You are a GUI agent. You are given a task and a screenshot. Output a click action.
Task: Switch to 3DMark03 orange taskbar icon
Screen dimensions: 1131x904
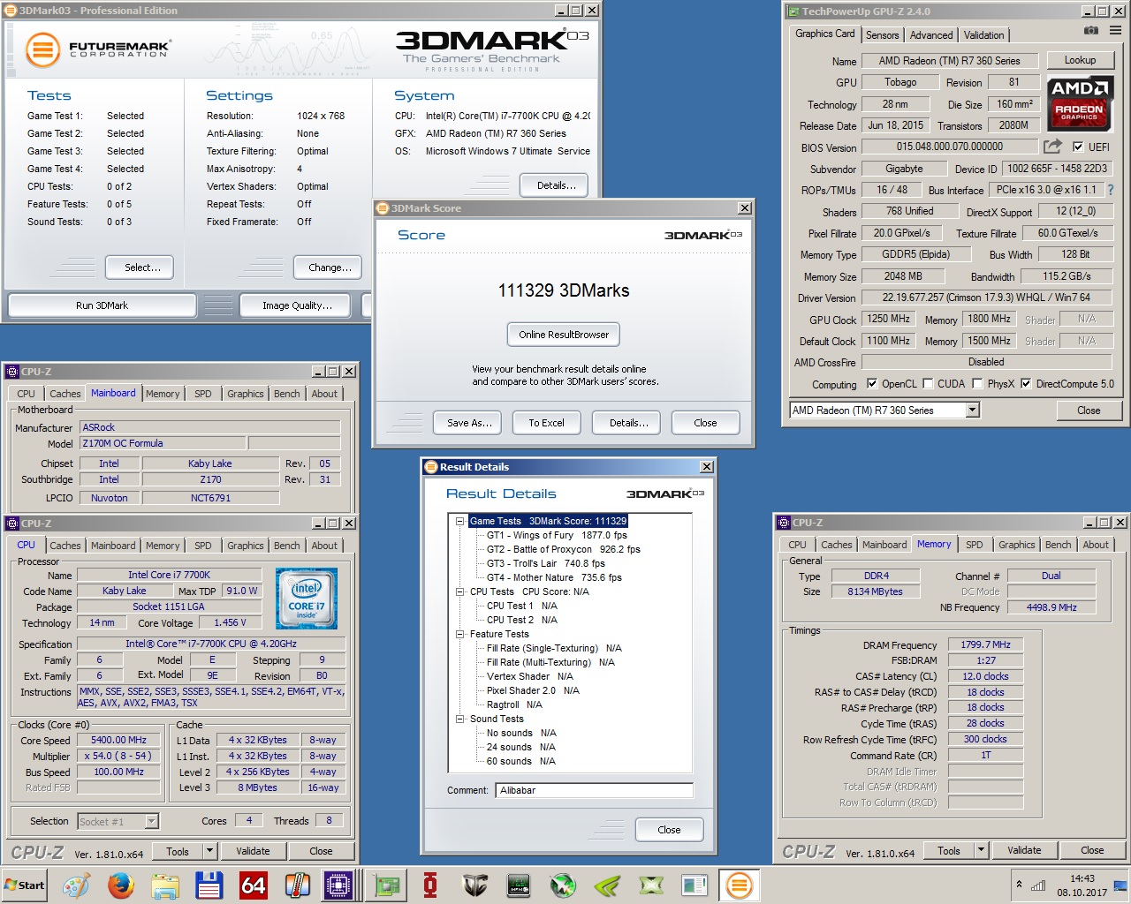pos(739,885)
